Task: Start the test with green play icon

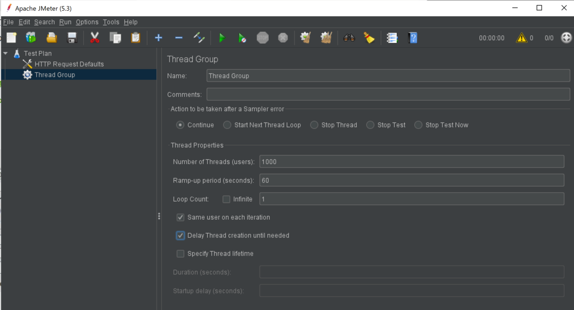Action: coord(222,38)
